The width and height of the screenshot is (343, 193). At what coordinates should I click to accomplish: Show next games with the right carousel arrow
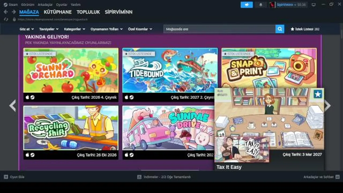(x=327, y=106)
